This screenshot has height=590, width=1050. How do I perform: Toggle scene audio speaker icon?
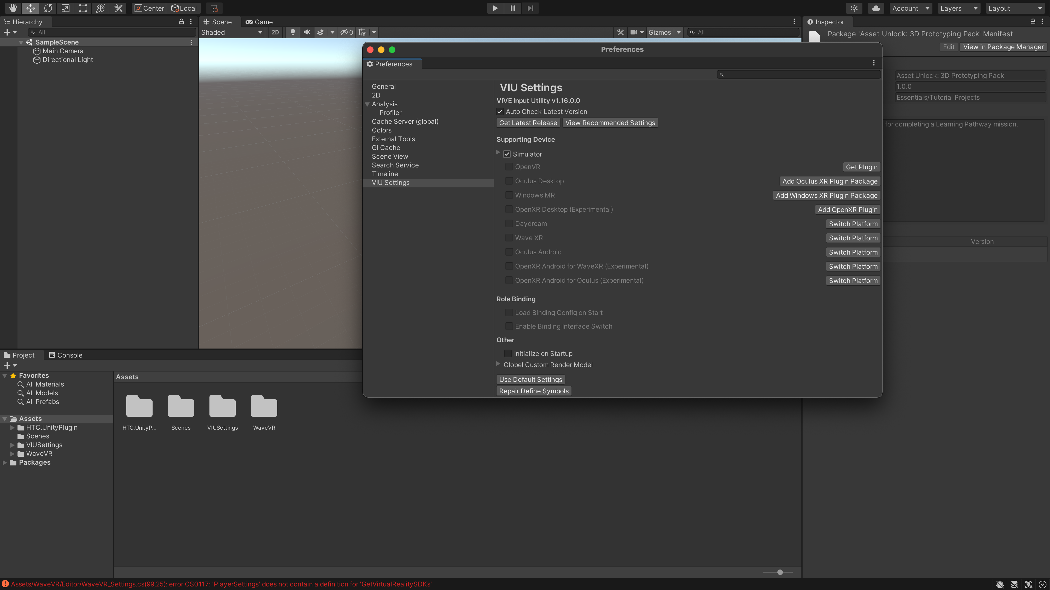click(x=307, y=32)
